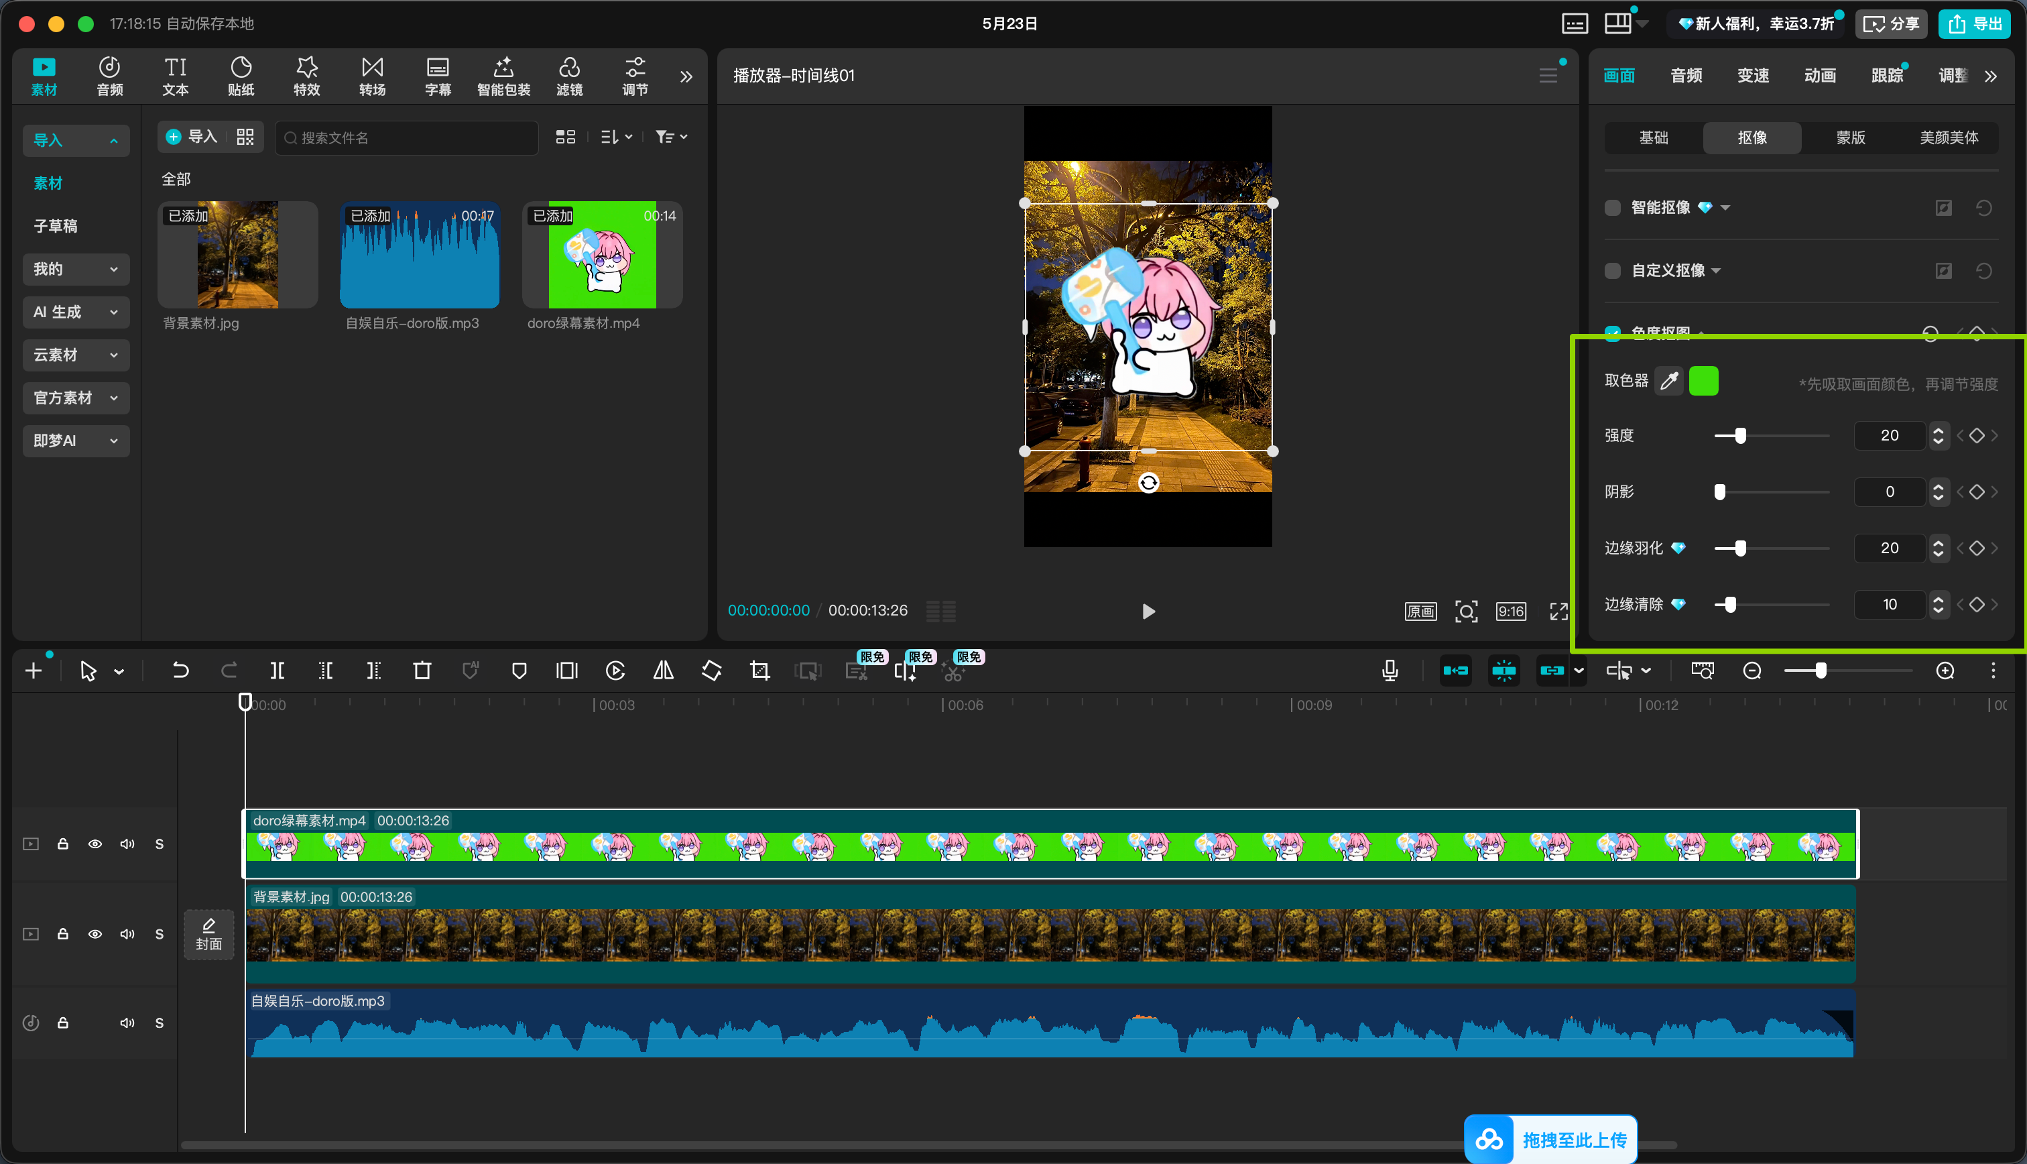2027x1164 pixels.
Task: Click the 原画 quality button
Action: pyautogui.click(x=1420, y=612)
